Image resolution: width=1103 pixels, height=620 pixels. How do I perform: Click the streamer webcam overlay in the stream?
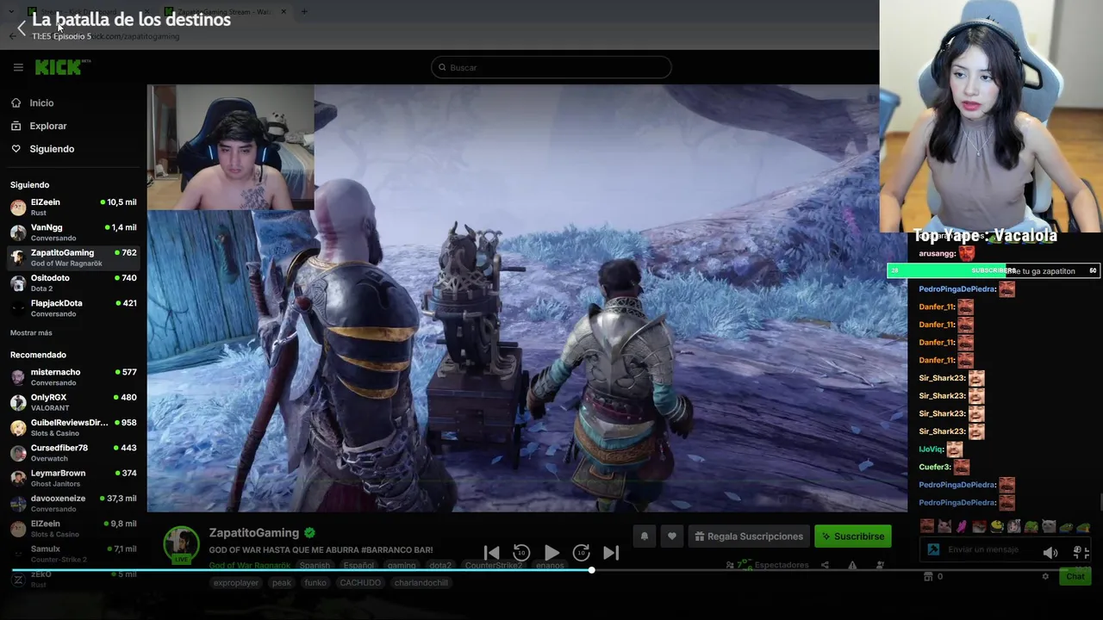coord(231,147)
